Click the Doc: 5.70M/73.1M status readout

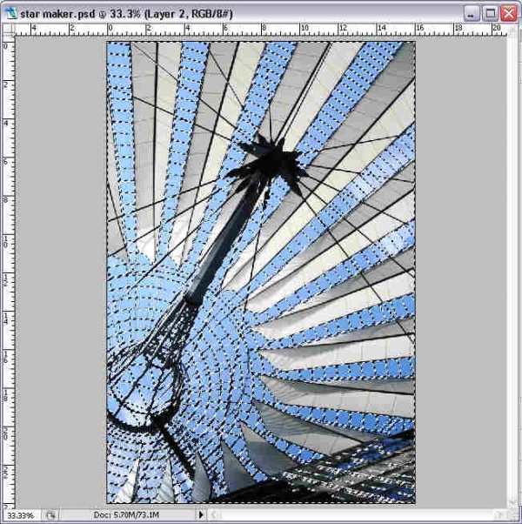(x=126, y=515)
